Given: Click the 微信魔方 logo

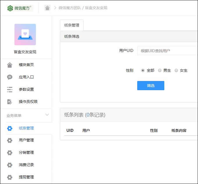Looking at the screenshot, I should point(20,8).
